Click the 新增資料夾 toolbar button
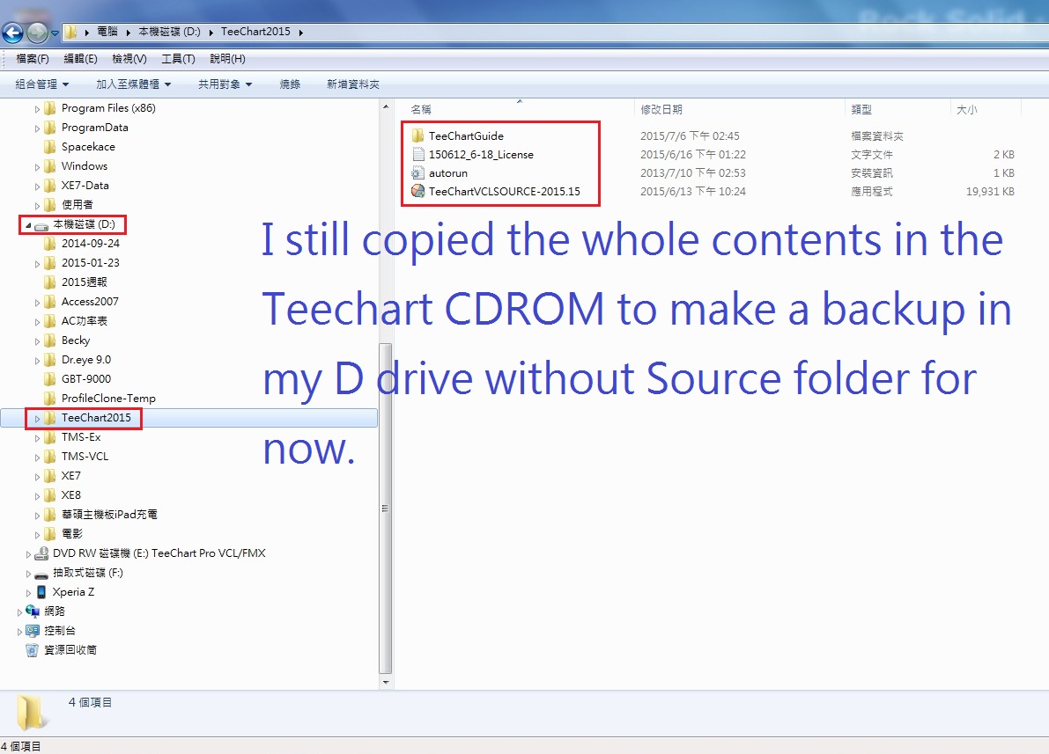This screenshot has height=754, width=1049. tap(352, 84)
